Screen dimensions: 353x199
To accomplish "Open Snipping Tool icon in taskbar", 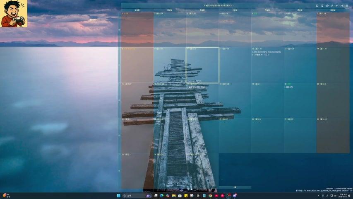I will tap(192, 196).
